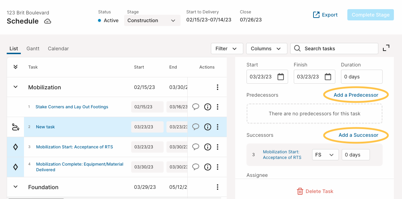The height and width of the screenshot is (199, 402).
Task: Click Add a Successor link
Action: click(x=358, y=135)
